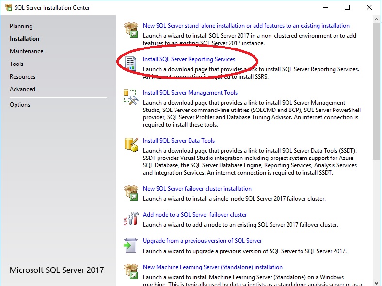This screenshot has width=382, height=286.
Task: Open Install SQL Server Data Tools link
Action: [179, 141]
